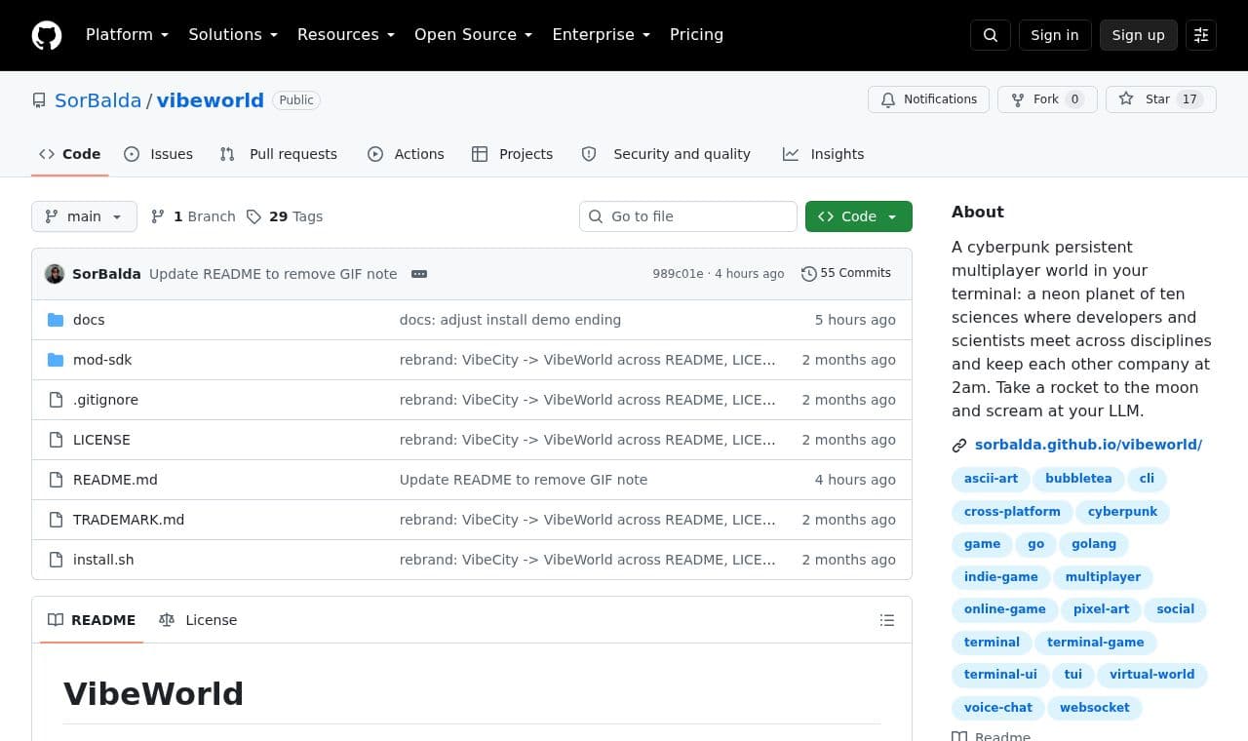Click the install.sh file icon
This screenshot has width=1248, height=741.
pos(56,560)
